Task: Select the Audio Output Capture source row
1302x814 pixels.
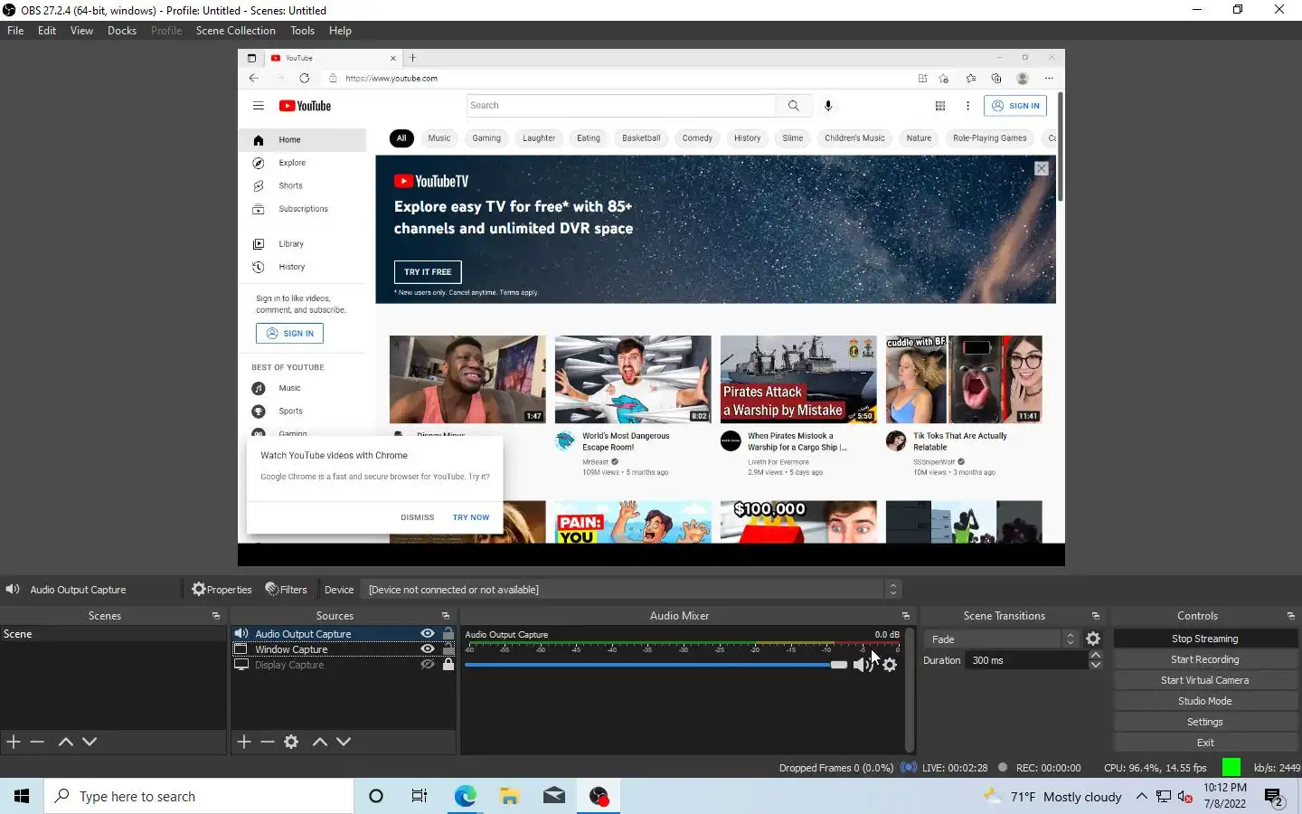Action: (x=344, y=634)
